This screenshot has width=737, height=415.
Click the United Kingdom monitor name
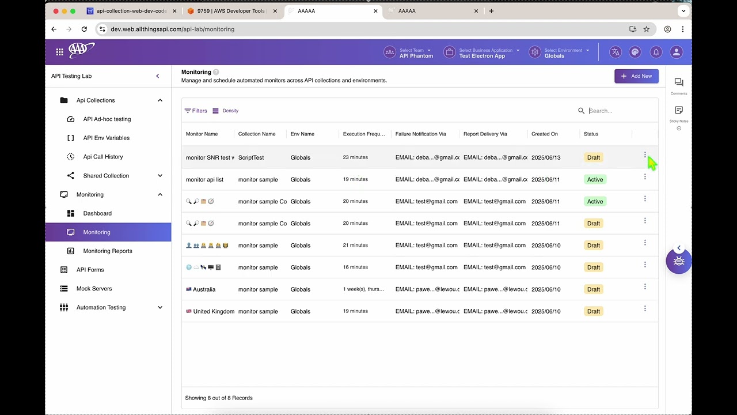pos(210,311)
